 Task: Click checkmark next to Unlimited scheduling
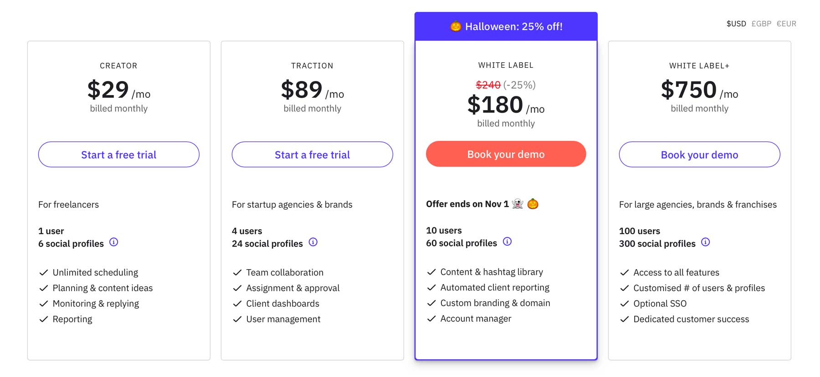pos(43,272)
